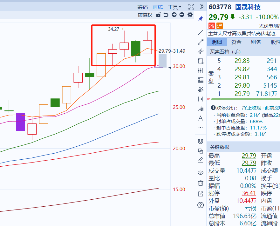Viewport: 280px width, 226px height.
Task: Click the 29.79-31.49 gap label
Action: (172, 51)
